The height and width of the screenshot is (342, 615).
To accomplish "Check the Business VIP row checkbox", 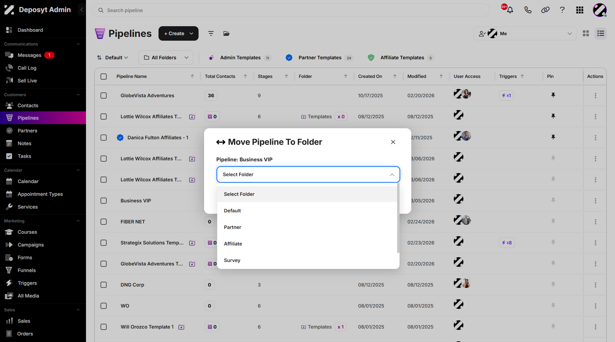I will click(104, 201).
